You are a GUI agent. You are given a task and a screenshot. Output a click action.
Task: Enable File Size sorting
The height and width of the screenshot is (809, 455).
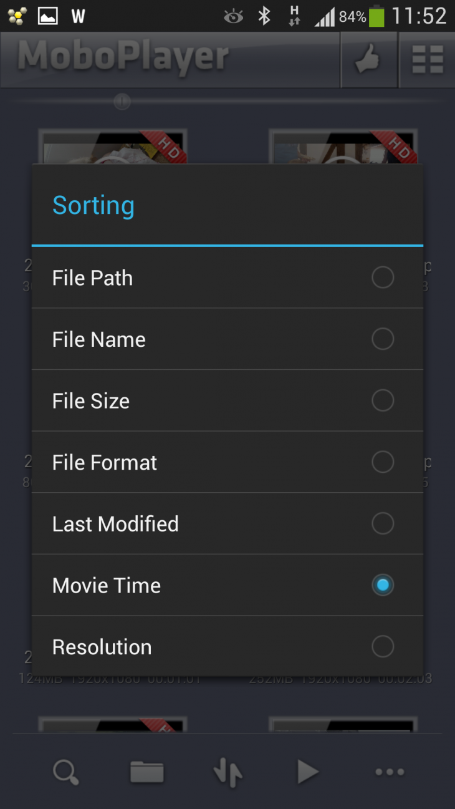[x=382, y=400]
